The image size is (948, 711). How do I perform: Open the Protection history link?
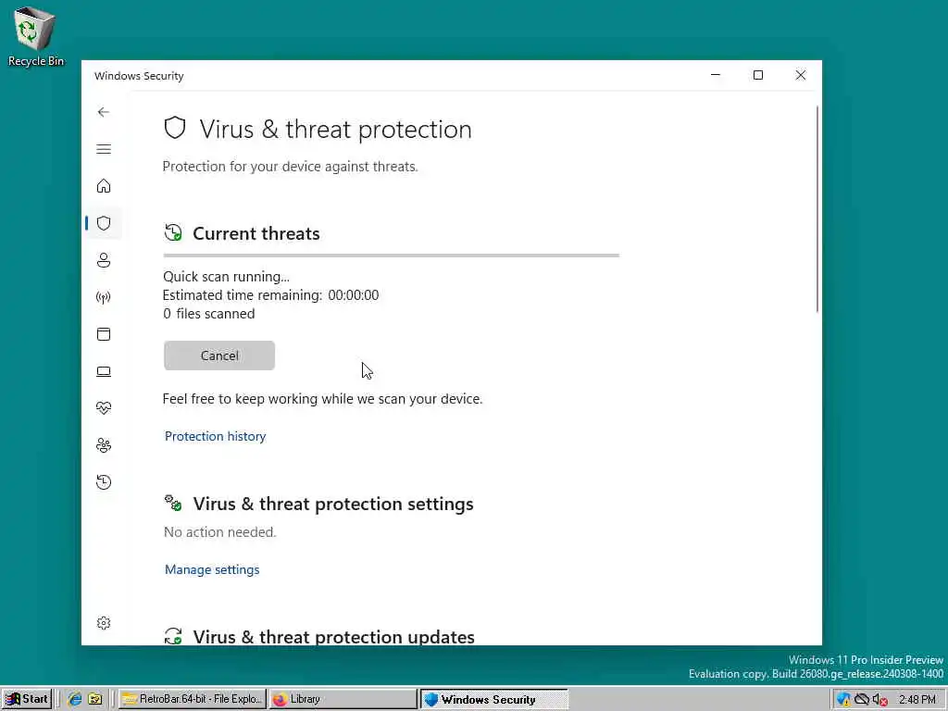215,436
